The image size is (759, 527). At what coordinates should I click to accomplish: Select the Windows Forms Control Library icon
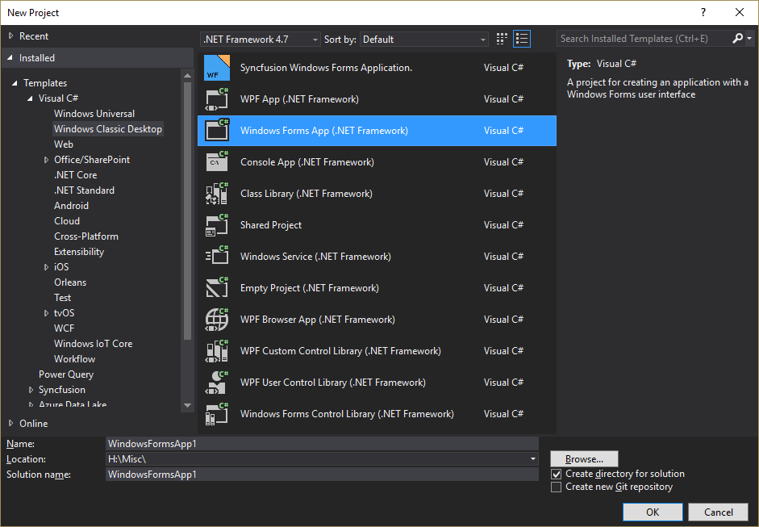(217, 414)
